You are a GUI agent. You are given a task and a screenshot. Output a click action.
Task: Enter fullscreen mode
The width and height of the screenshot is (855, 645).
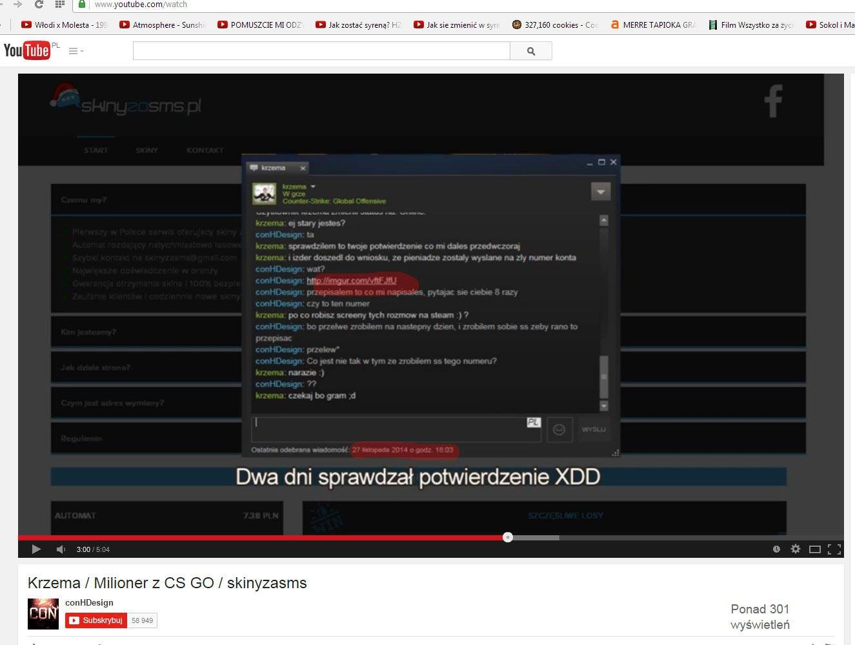[834, 549]
